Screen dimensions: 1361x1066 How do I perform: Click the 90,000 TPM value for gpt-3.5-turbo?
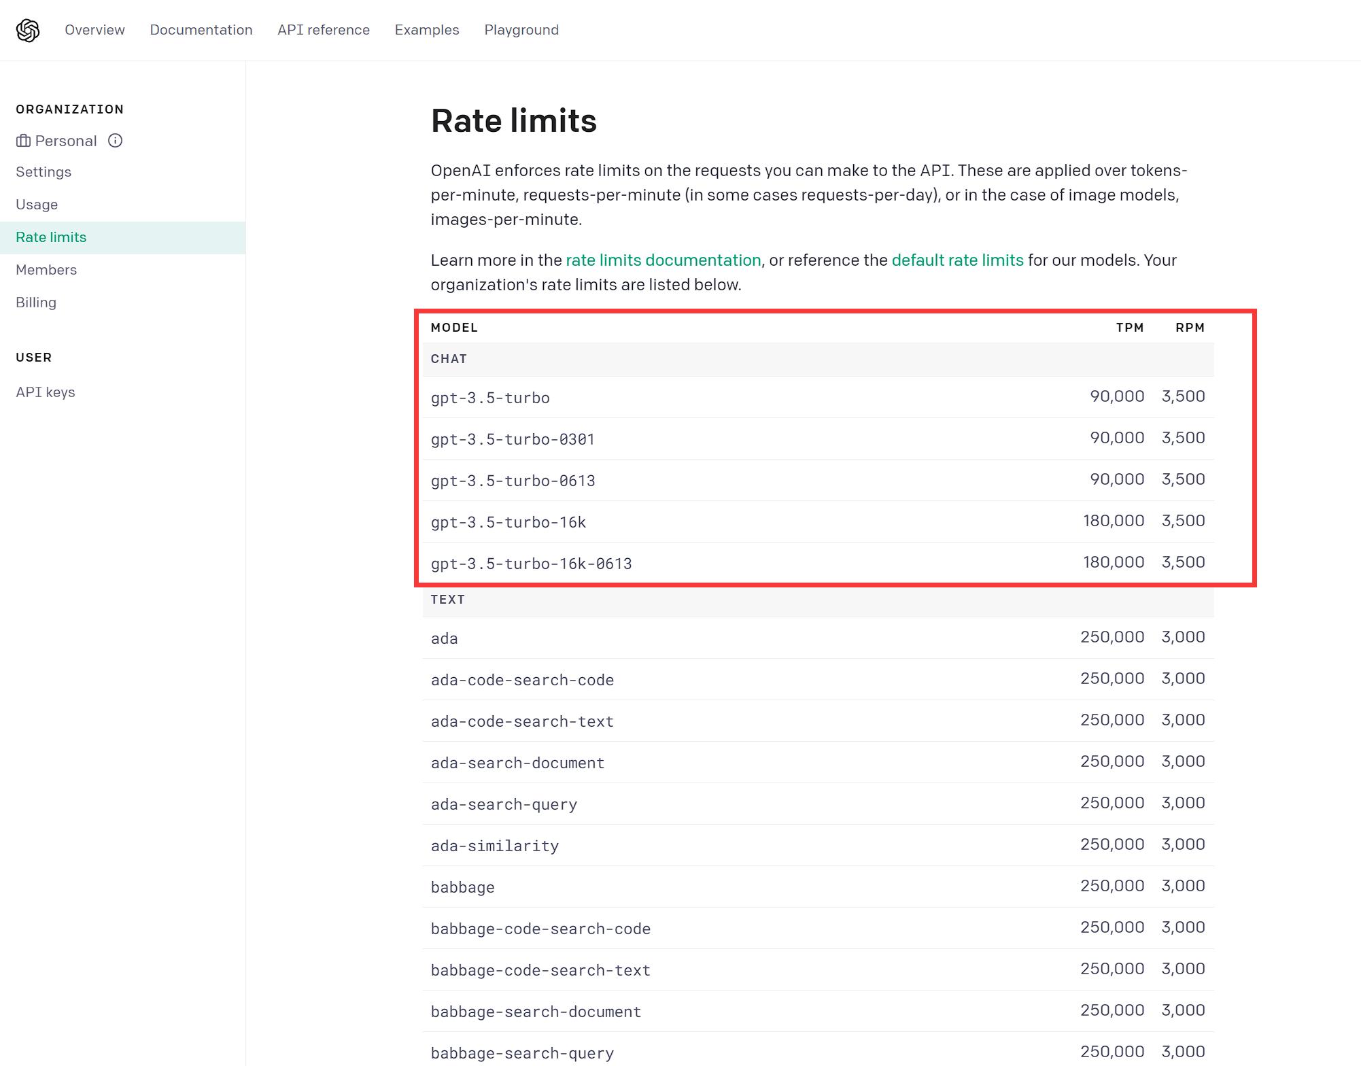click(x=1117, y=396)
